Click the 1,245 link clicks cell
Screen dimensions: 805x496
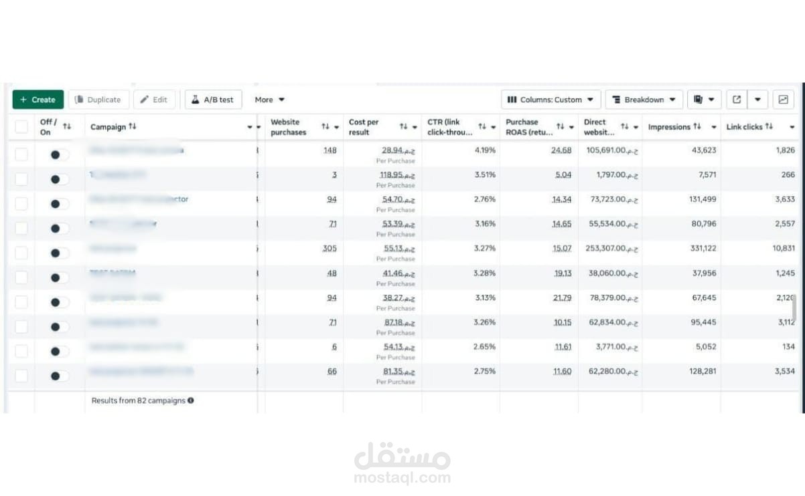(x=786, y=273)
